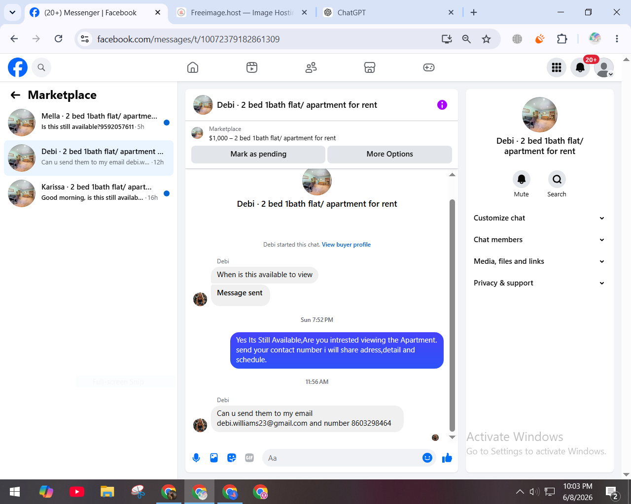The width and height of the screenshot is (631, 504).
Task: Click the Facebook search magnifier icon
Action: point(41,67)
